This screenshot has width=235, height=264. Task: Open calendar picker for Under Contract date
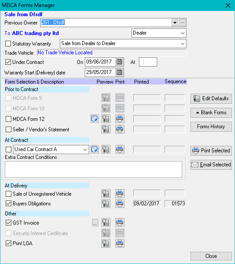[x=119, y=62]
